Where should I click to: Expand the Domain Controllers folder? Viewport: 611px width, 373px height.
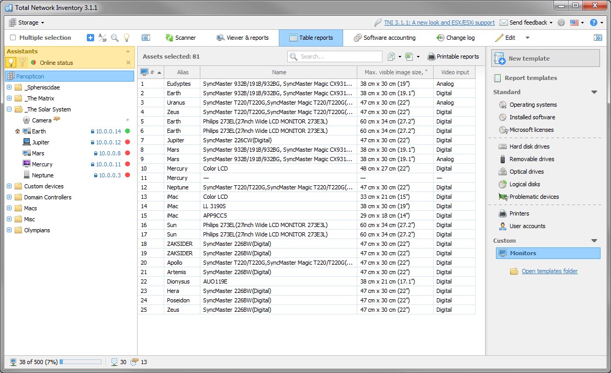tap(9, 197)
